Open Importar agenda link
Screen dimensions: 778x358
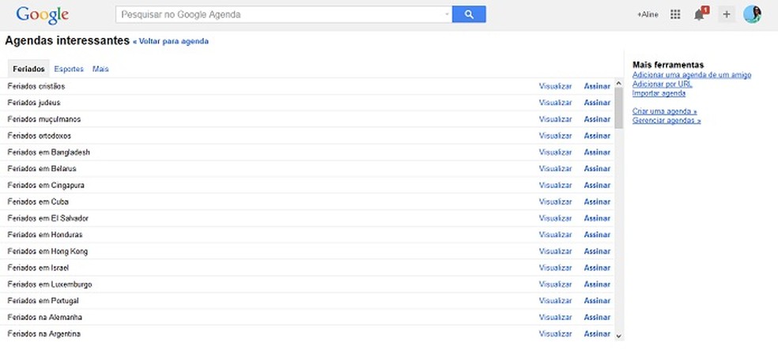point(659,93)
